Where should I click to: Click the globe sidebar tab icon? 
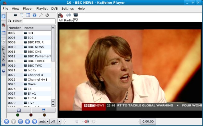coord(3,71)
